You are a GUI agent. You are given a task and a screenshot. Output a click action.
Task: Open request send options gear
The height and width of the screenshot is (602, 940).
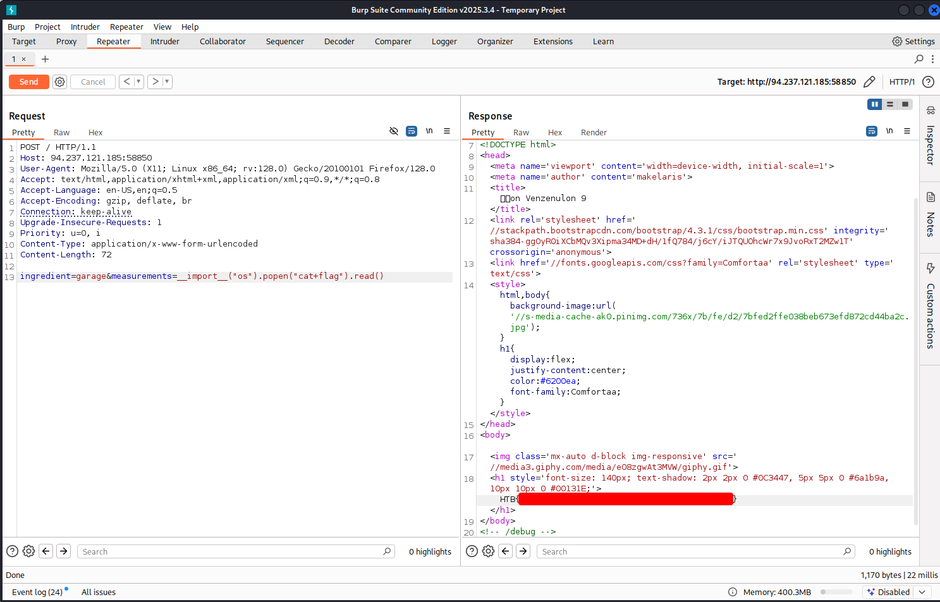(59, 82)
